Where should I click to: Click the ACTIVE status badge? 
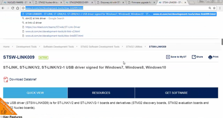[43, 57]
